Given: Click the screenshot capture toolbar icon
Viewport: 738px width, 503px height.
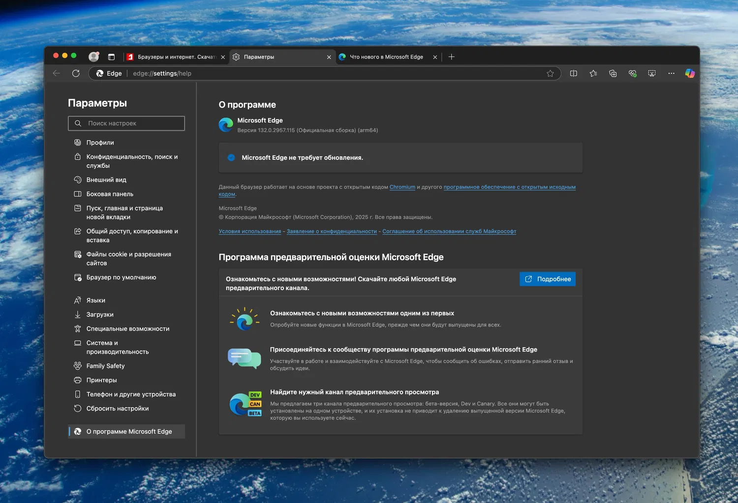Looking at the screenshot, I should coord(652,73).
